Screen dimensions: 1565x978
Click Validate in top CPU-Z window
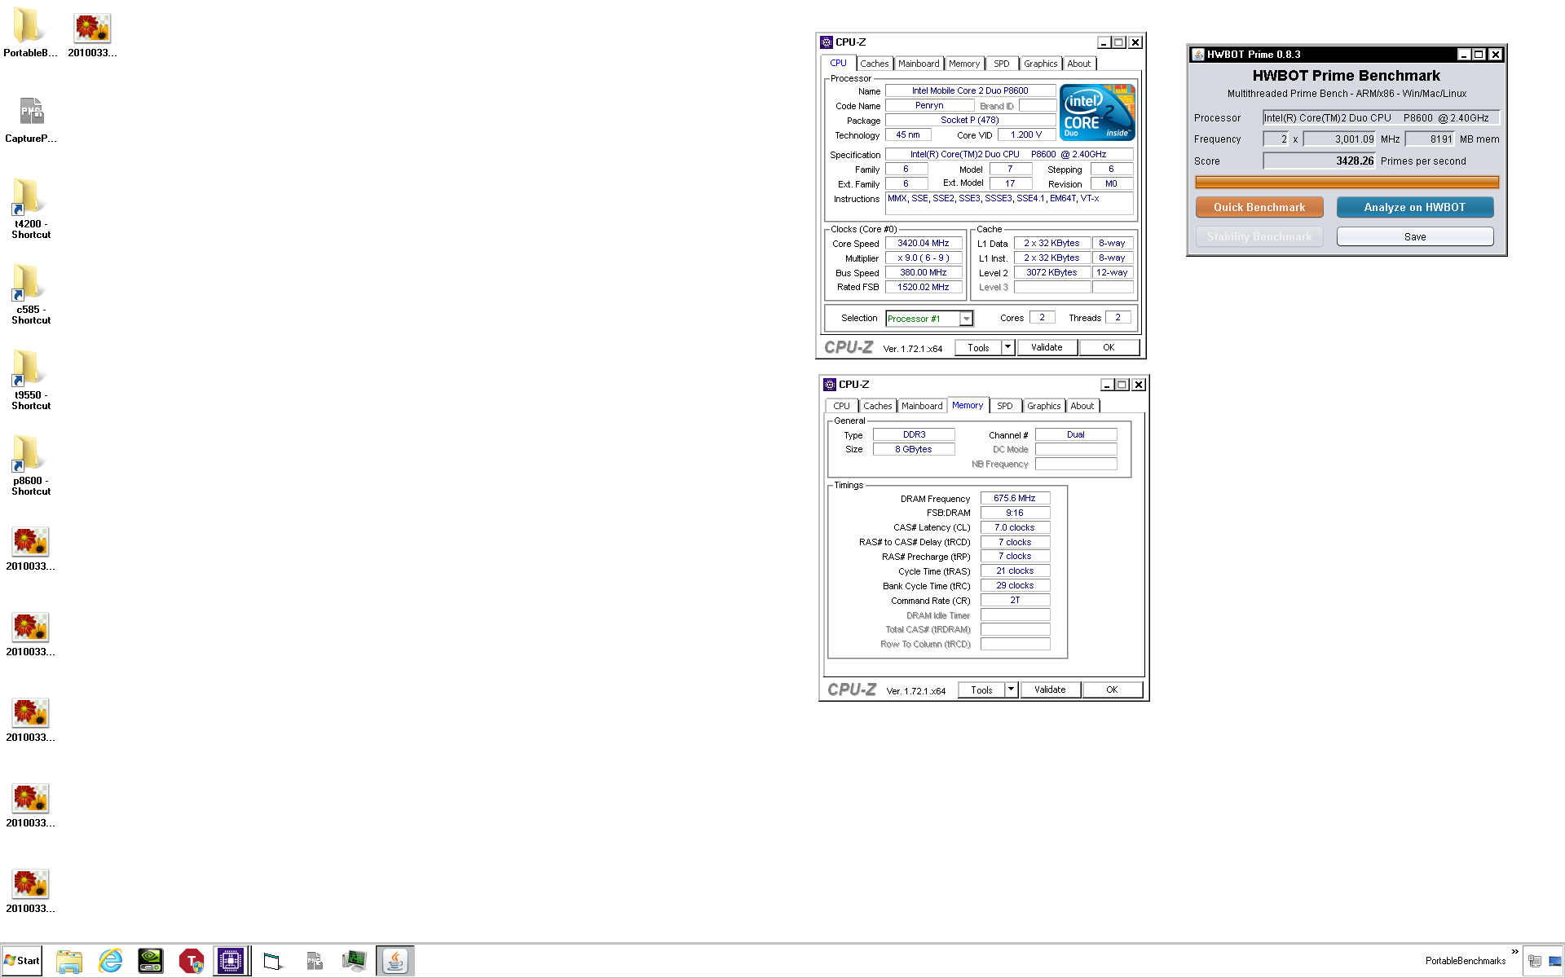(x=1047, y=347)
